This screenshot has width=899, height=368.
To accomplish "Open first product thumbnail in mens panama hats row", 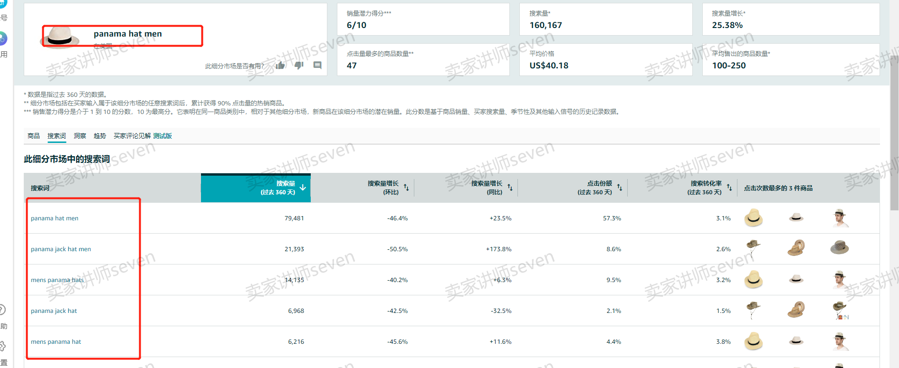I will [x=753, y=279].
